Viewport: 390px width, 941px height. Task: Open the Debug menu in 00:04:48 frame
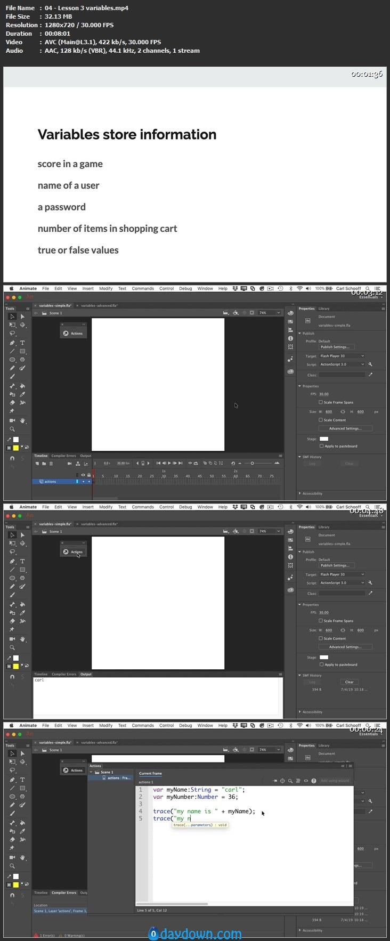[x=185, y=507]
